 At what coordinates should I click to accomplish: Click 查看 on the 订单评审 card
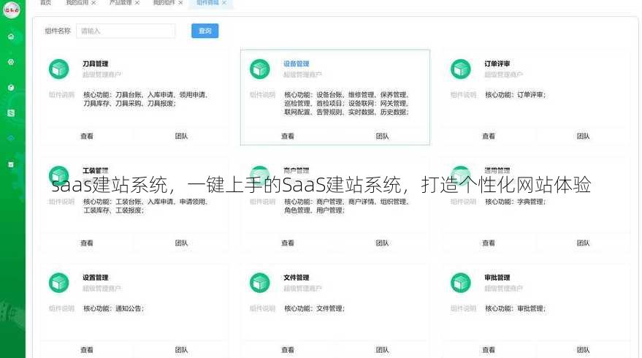489,136
